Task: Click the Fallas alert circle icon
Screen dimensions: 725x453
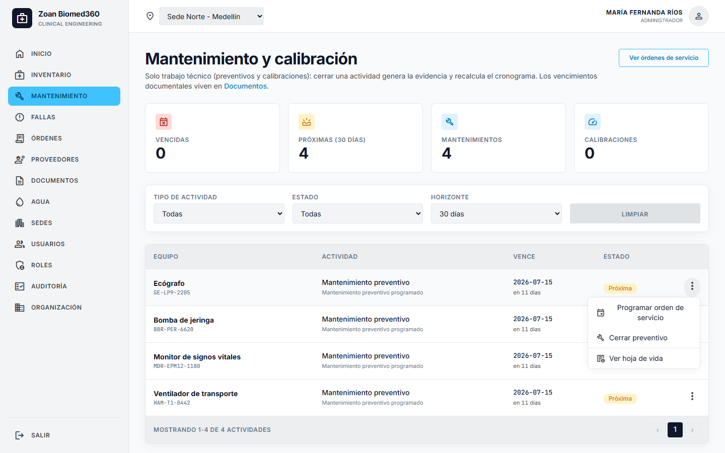Action: click(x=20, y=117)
